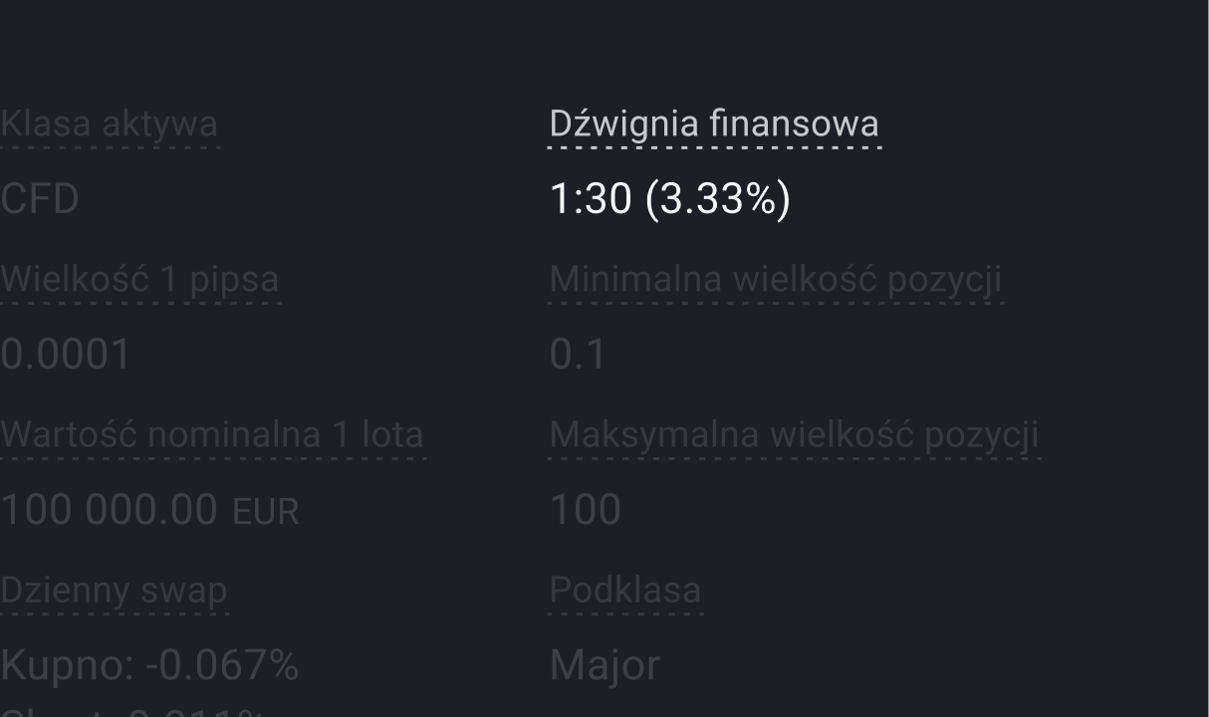1209x717 pixels.
Task: Click the Podklasa label
Action: [x=624, y=591]
